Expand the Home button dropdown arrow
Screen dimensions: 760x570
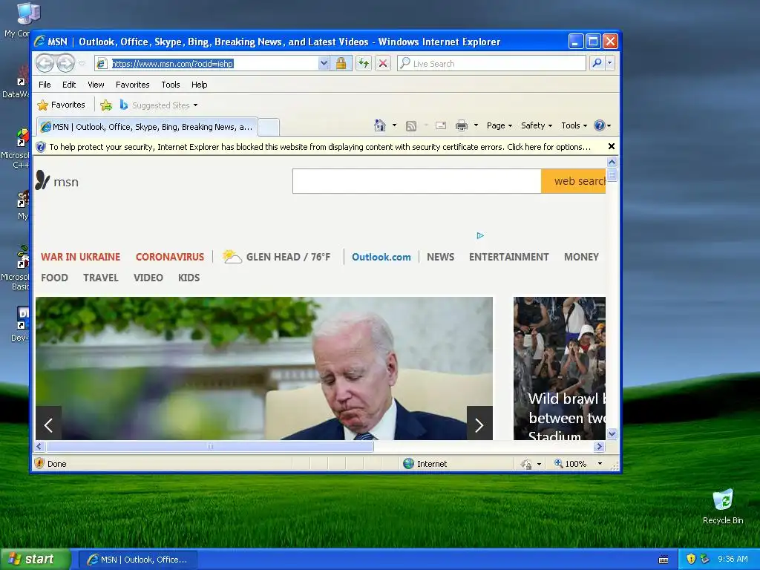click(394, 125)
